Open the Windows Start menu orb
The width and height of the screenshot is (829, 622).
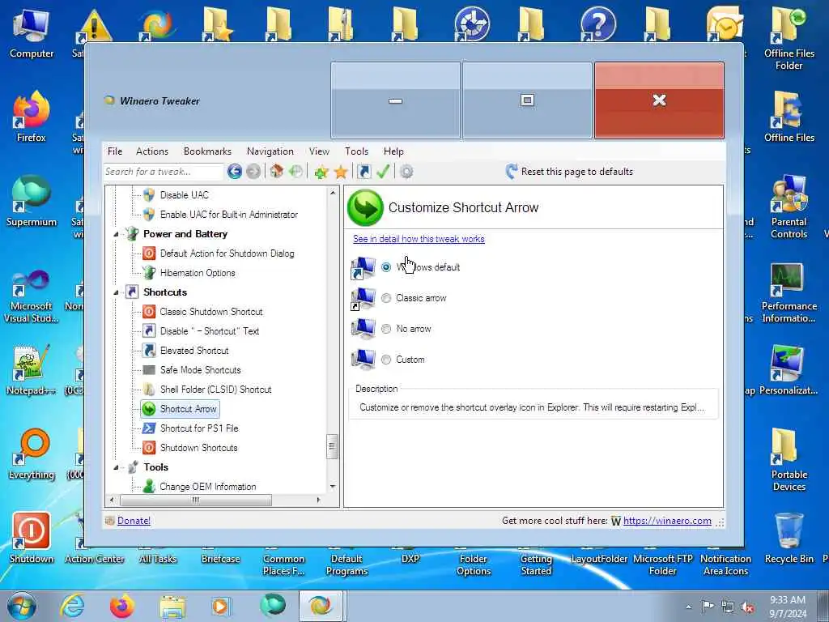pyautogui.click(x=22, y=606)
